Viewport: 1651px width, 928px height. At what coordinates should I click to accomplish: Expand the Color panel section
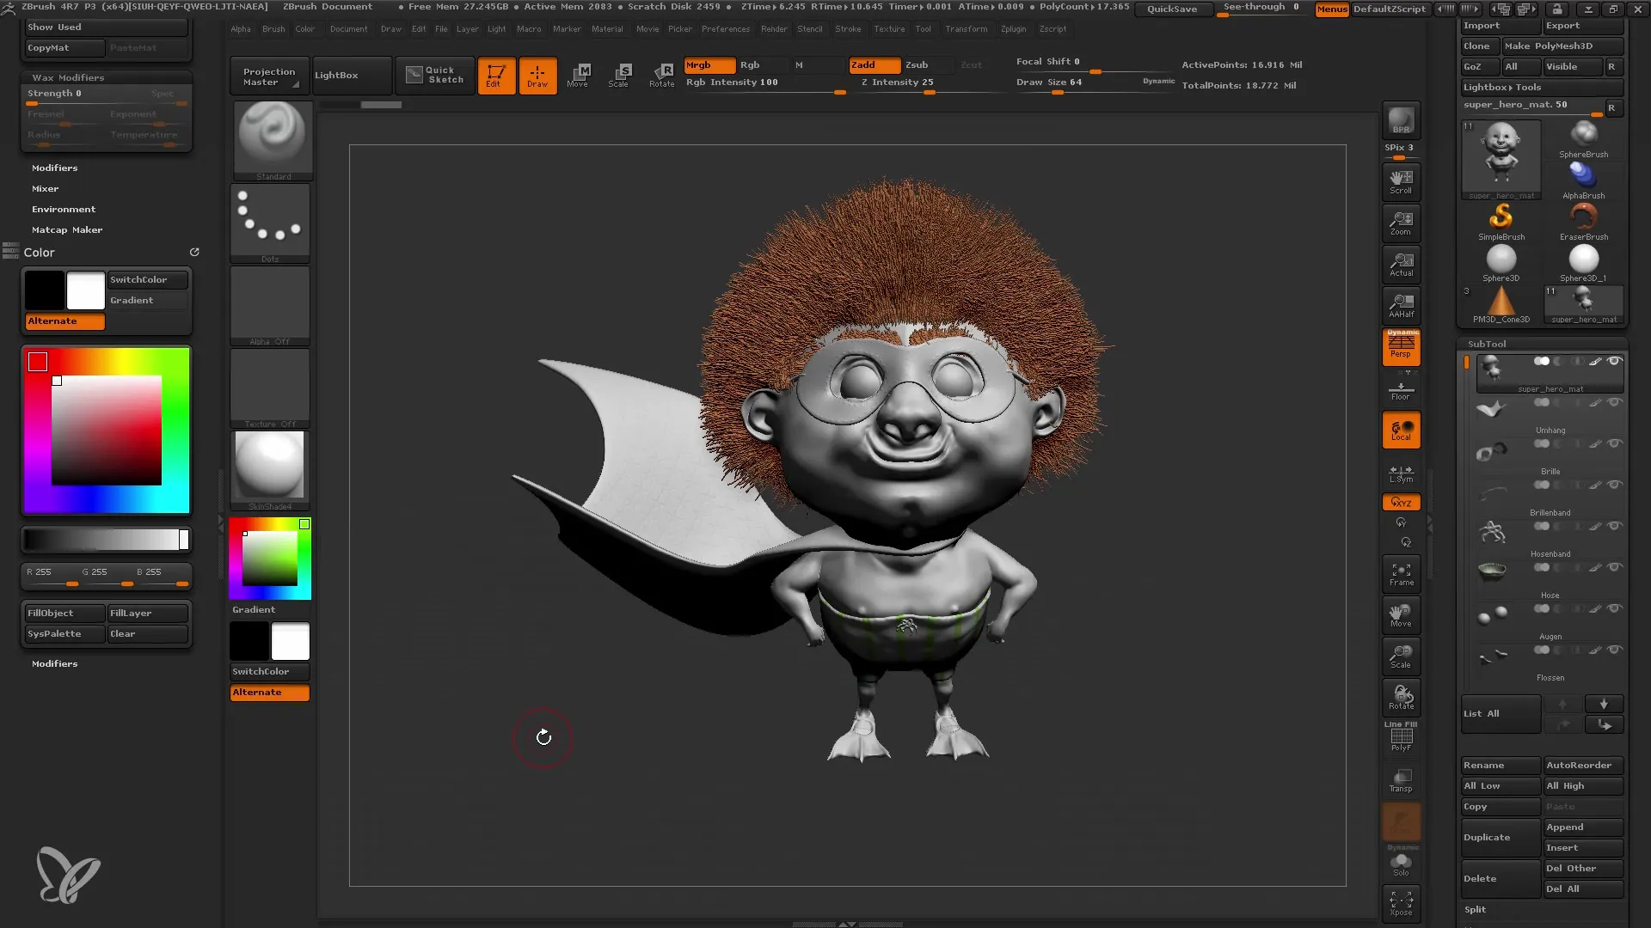(x=39, y=252)
